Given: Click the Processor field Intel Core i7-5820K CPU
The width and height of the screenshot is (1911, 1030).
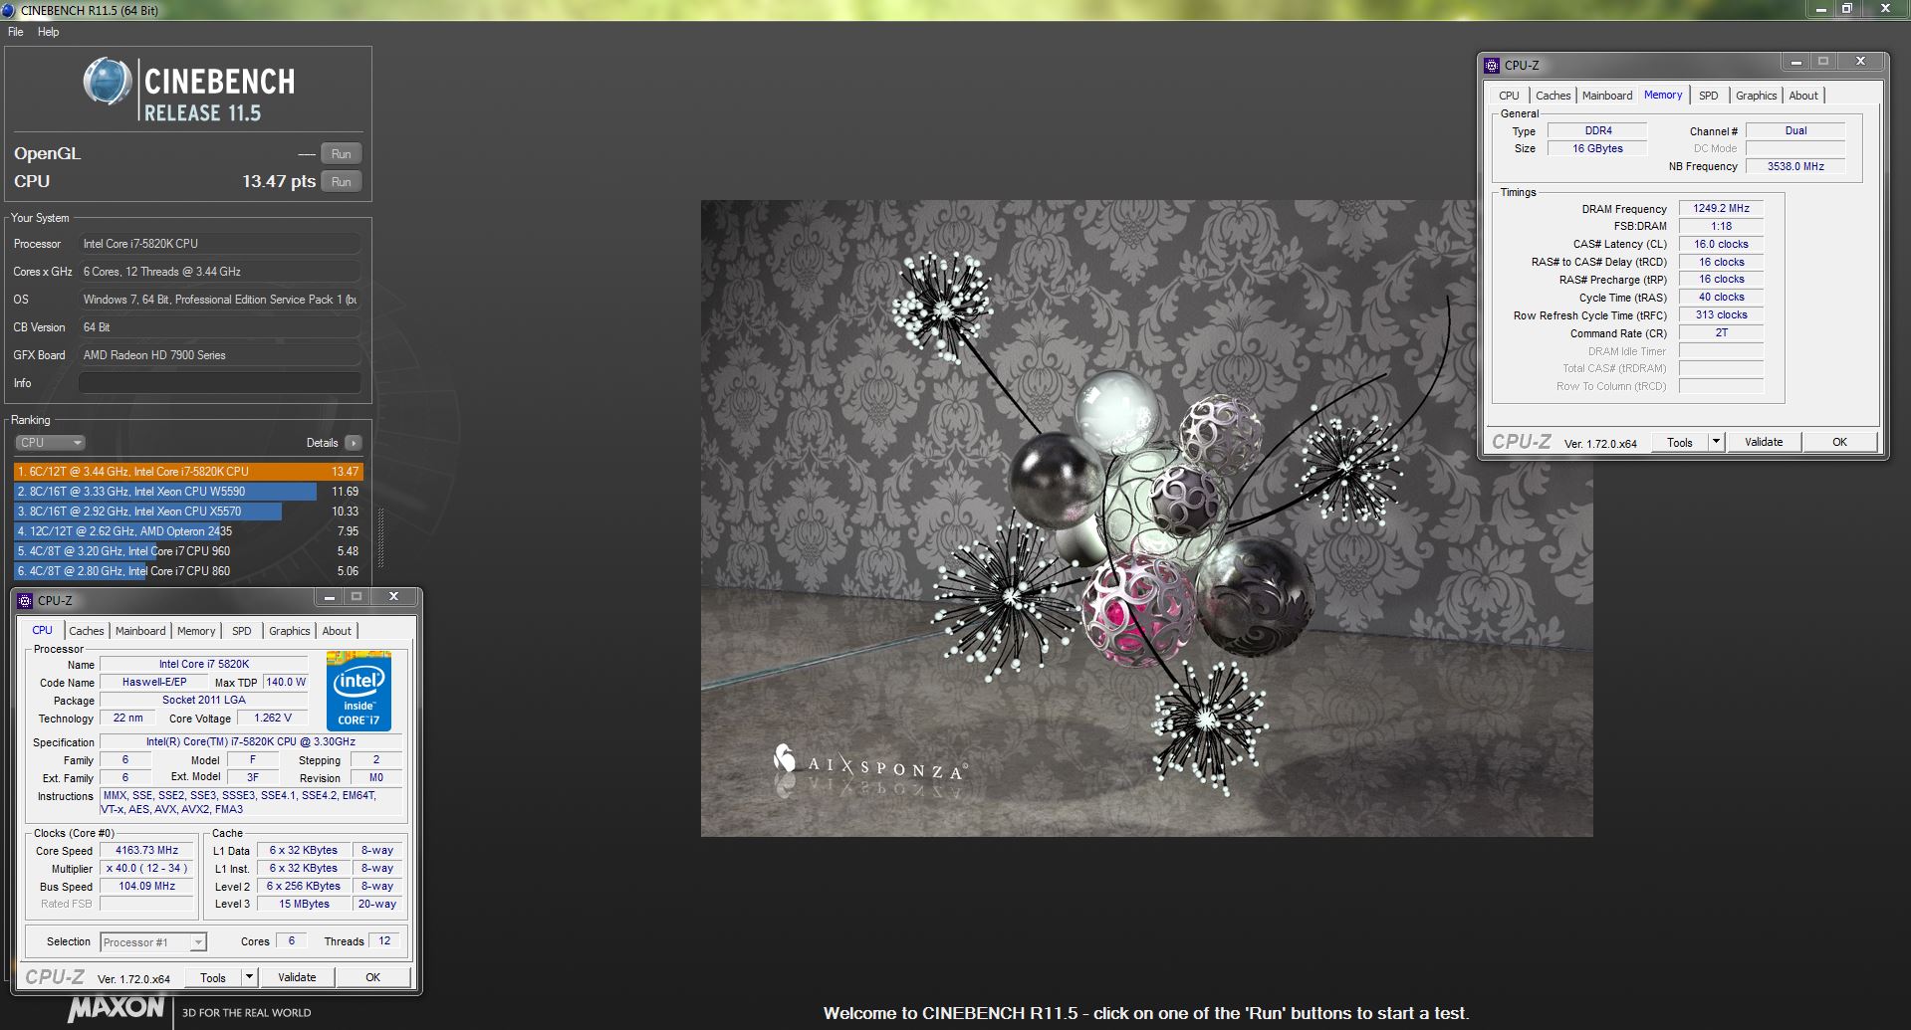Looking at the screenshot, I should [x=220, y=244].
